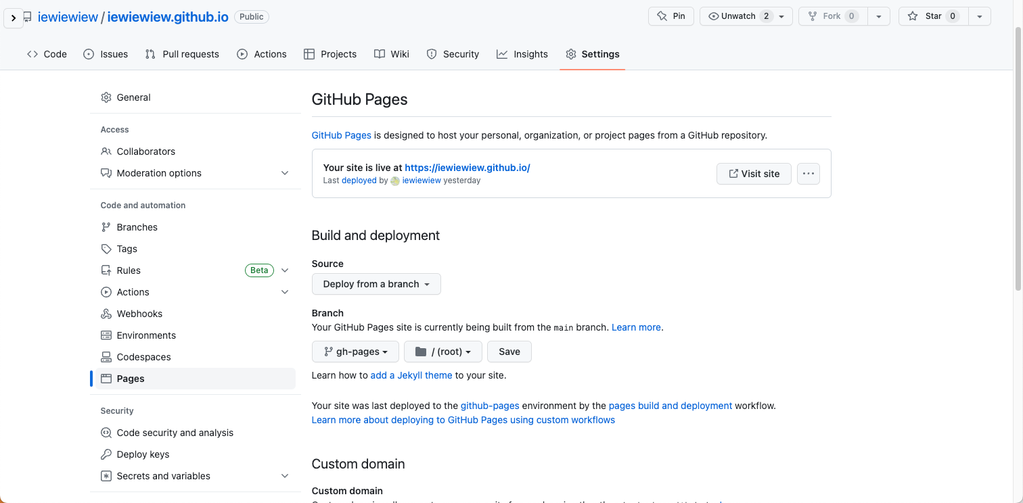Expand Moderation options chevron

coord(285,173)
